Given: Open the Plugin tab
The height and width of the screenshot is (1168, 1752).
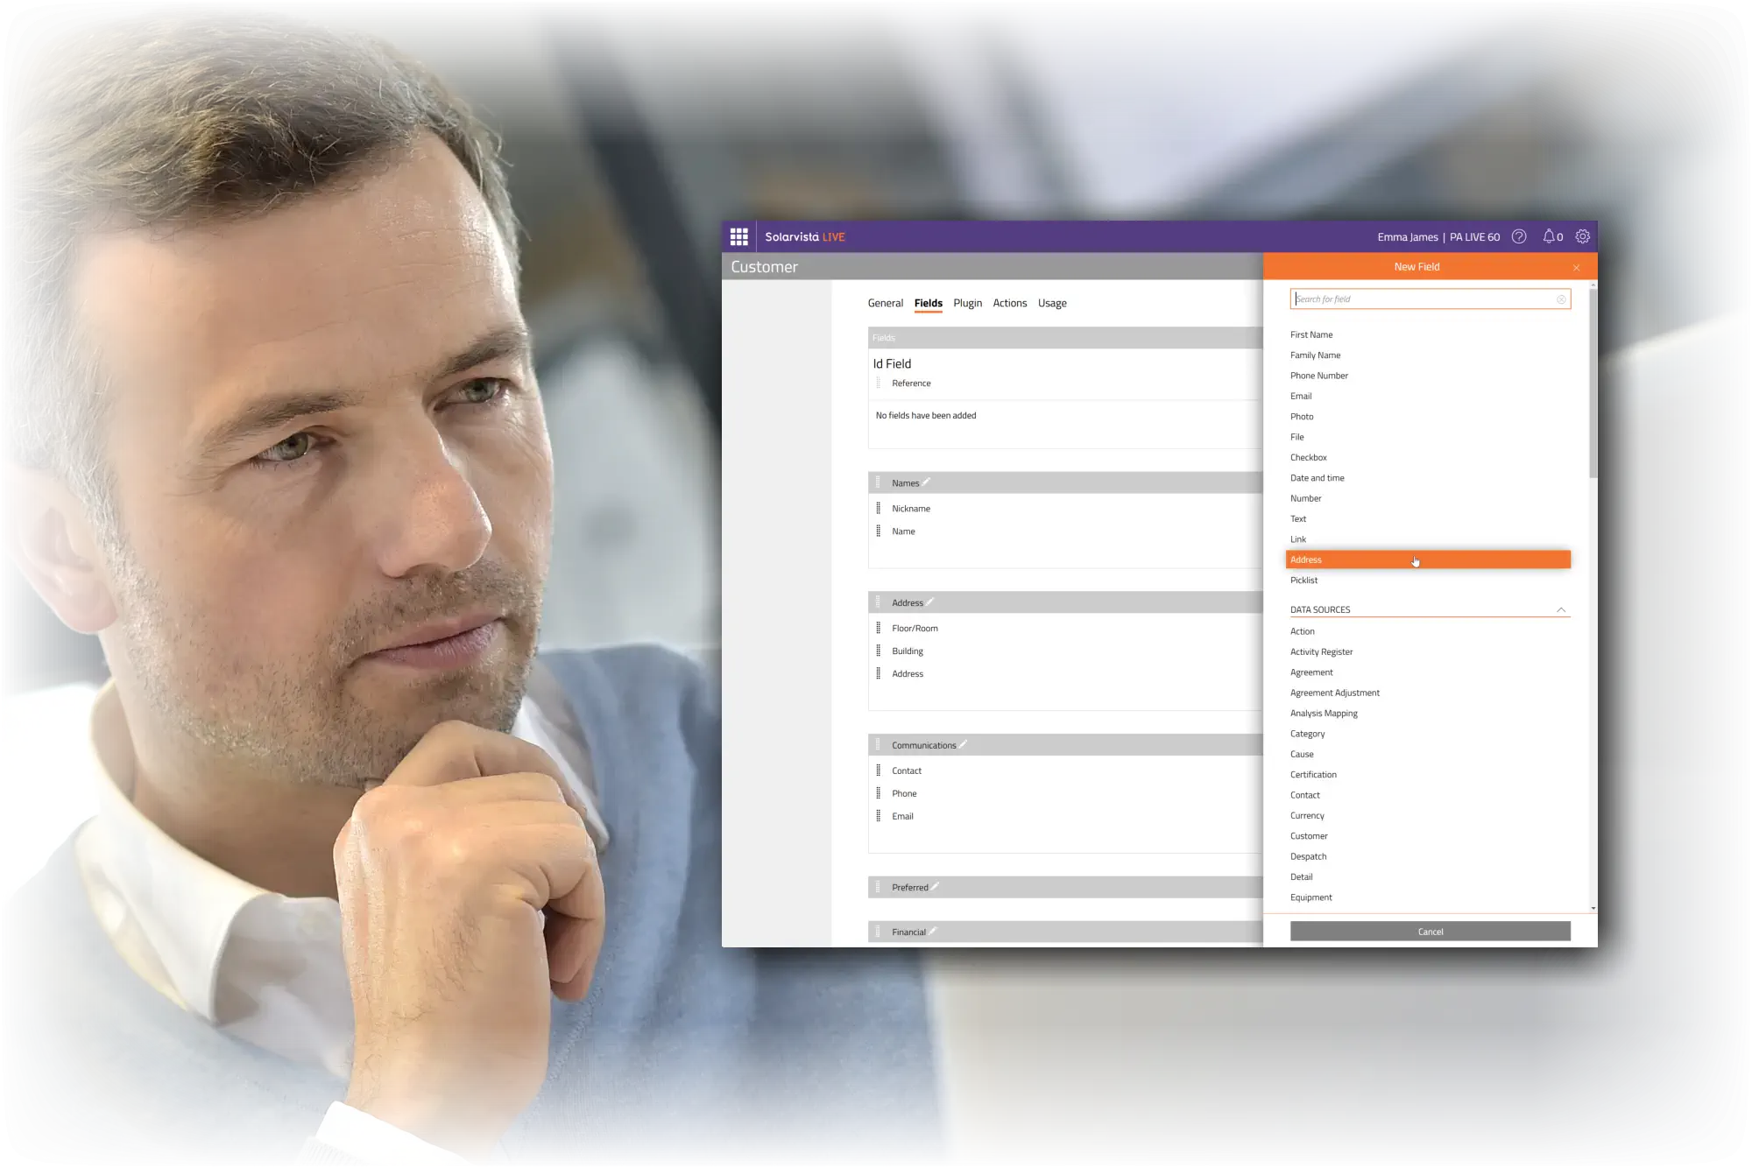Looking at the screenshot, I should [x=967, y=303].
